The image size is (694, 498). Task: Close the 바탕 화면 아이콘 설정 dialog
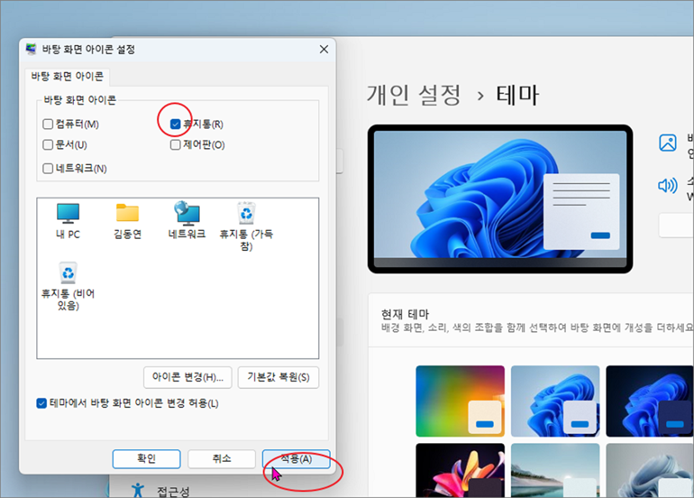point(324,49)
